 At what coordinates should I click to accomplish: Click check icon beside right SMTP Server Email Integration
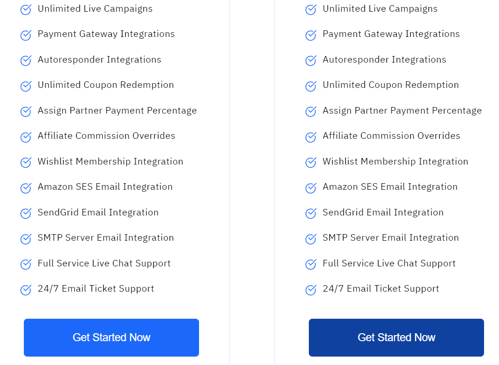311,239
